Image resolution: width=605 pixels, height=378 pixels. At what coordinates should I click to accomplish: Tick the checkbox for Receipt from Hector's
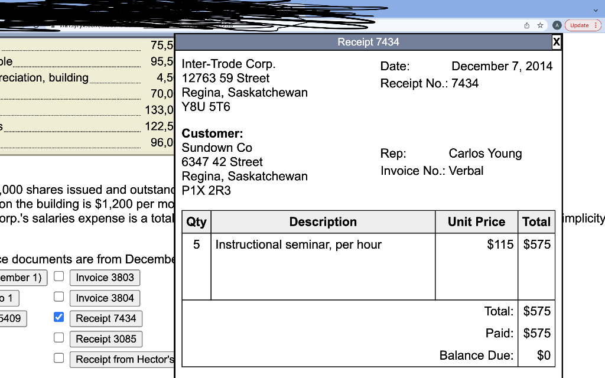(58, 357)
